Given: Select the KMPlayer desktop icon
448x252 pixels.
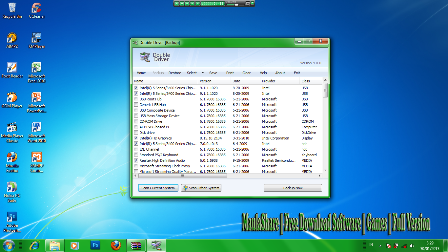Looking at the screenshot, I should [x=37, y=40].
